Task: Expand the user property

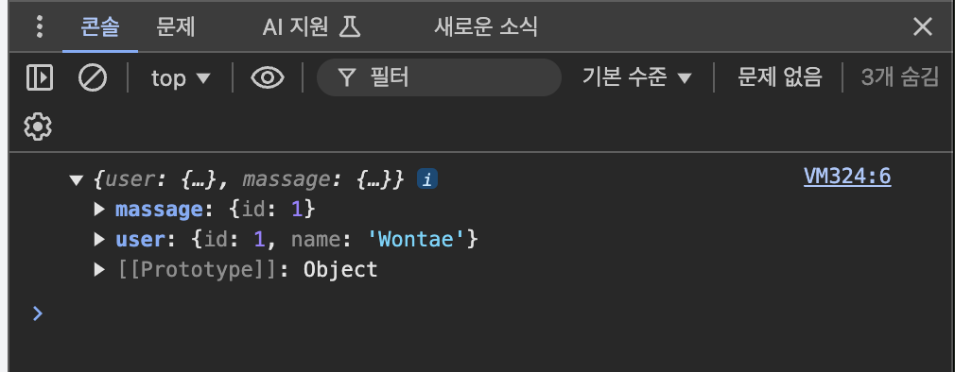Action: (99, 239)
